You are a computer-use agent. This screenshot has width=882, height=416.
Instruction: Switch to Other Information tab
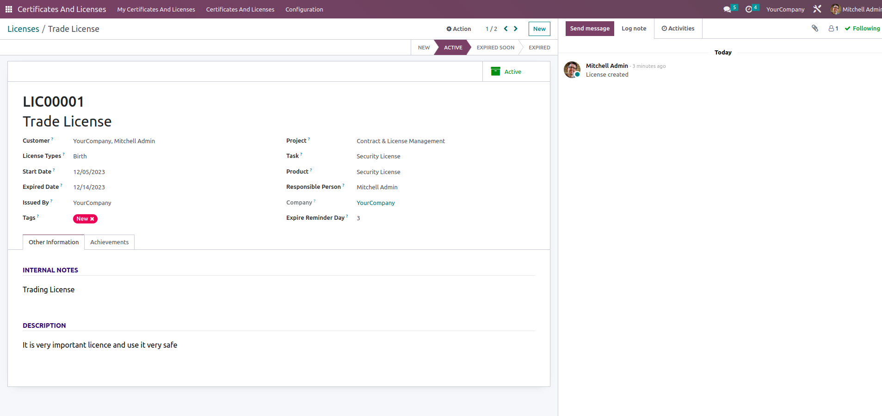[54, 242]
